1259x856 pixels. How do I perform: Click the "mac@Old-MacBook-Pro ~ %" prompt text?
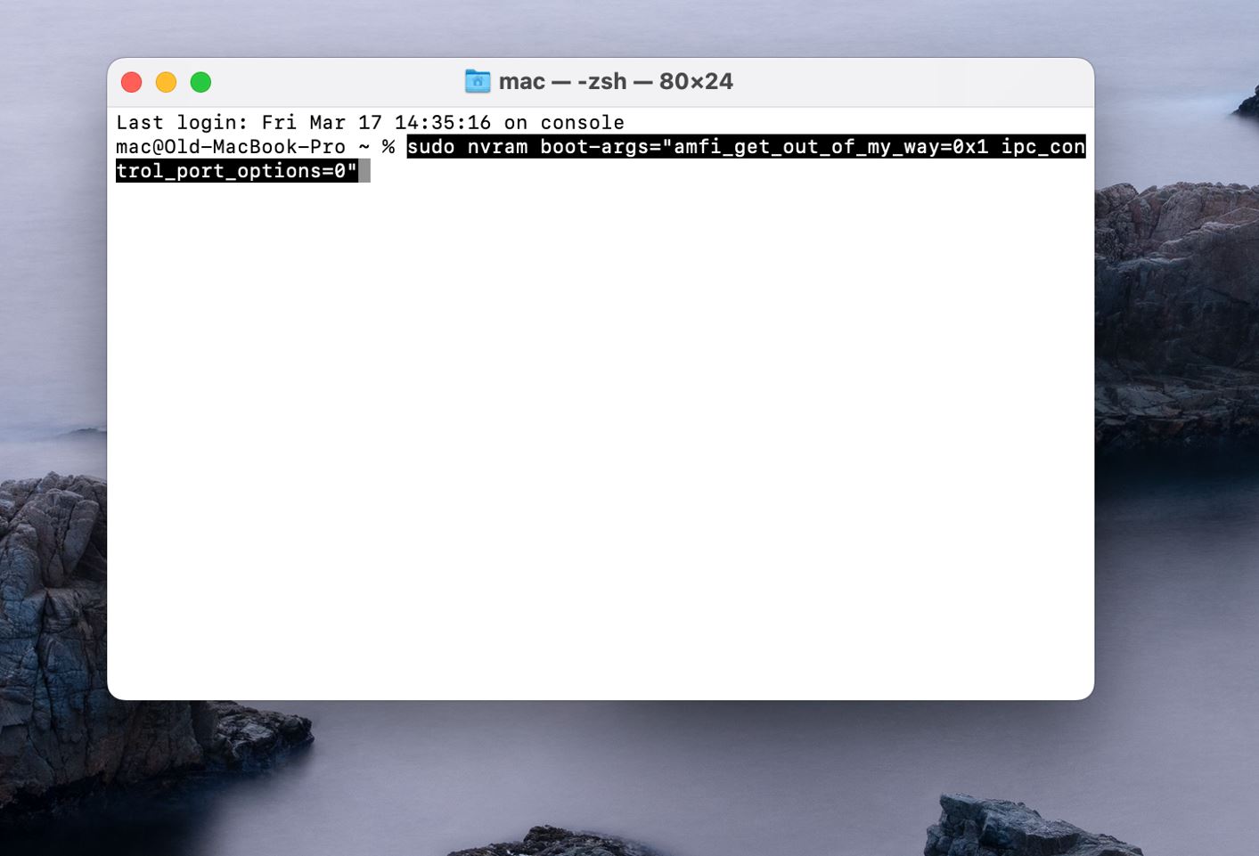pyautogui.click(x=255, y=146)
